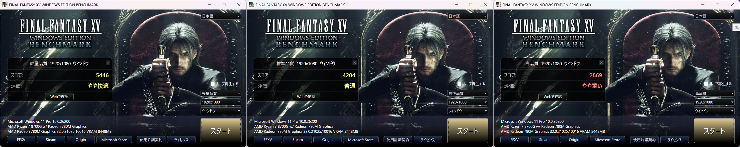Check ループ再生する in the 高品質 window
The width and height of the screenshot is (740, 147).
point(706,84)
